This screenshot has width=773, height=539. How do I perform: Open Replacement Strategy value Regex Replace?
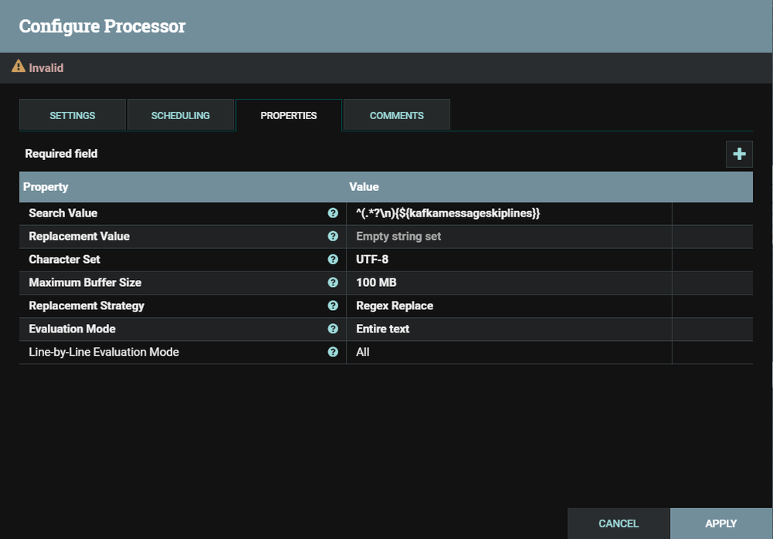coord(395,305)
